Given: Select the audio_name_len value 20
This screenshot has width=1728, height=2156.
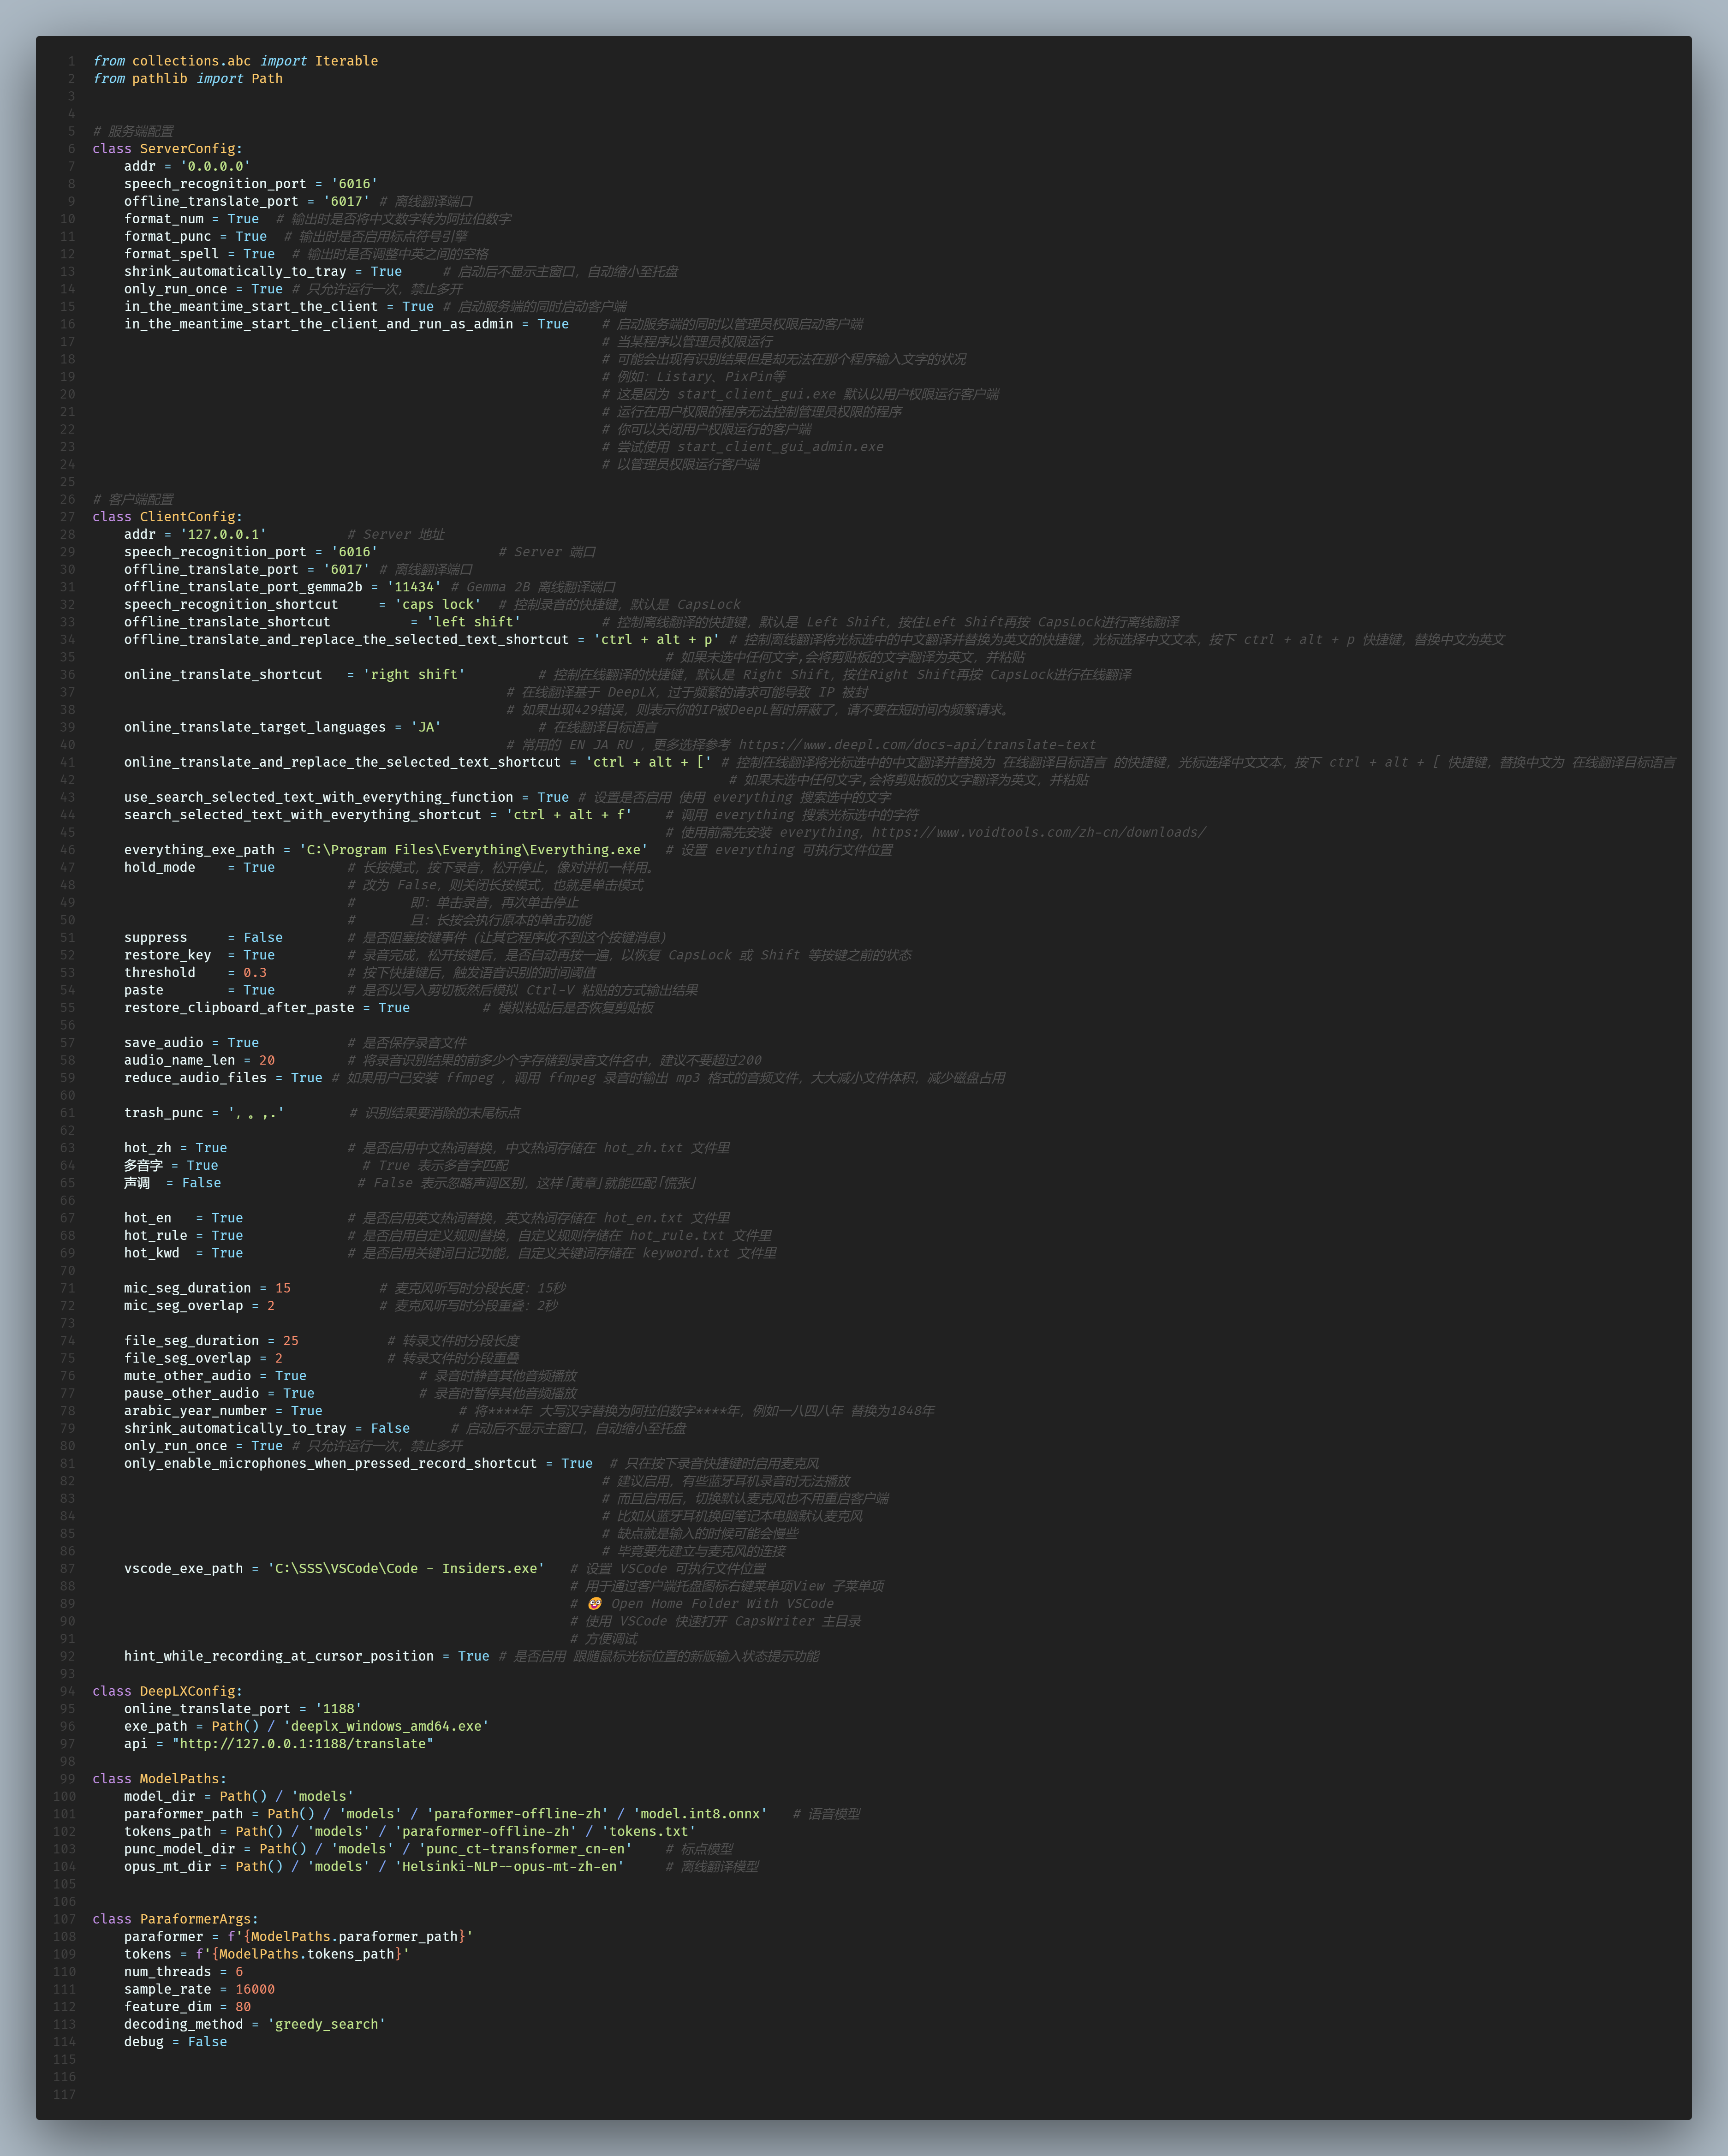Looking at the screenshot, I should click(x=267, y=1060).
